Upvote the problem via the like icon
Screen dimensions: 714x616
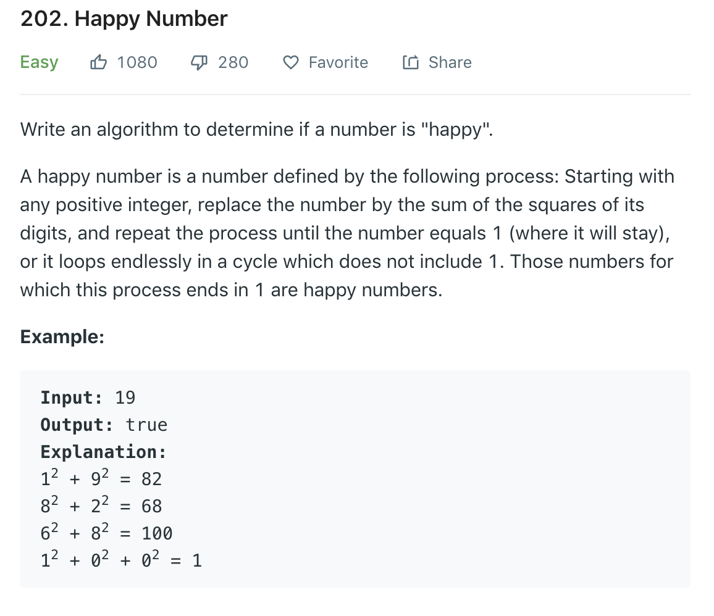99,62
